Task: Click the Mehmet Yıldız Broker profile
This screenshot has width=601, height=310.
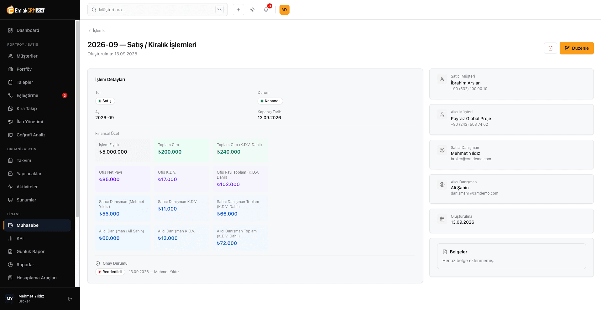Action: tap(31, 299)
